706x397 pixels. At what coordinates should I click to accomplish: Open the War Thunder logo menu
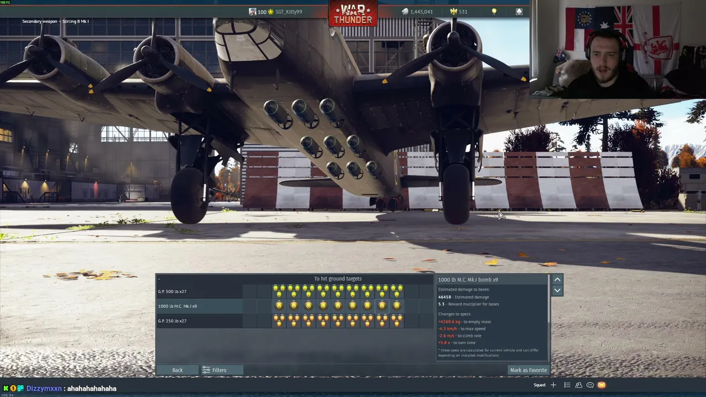tap(353, 14)
